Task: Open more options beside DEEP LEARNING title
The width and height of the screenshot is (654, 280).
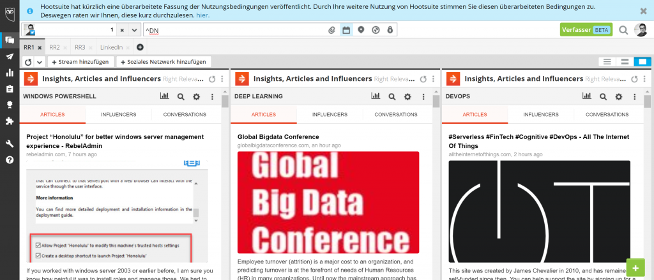Action: [x=423, y=97]
